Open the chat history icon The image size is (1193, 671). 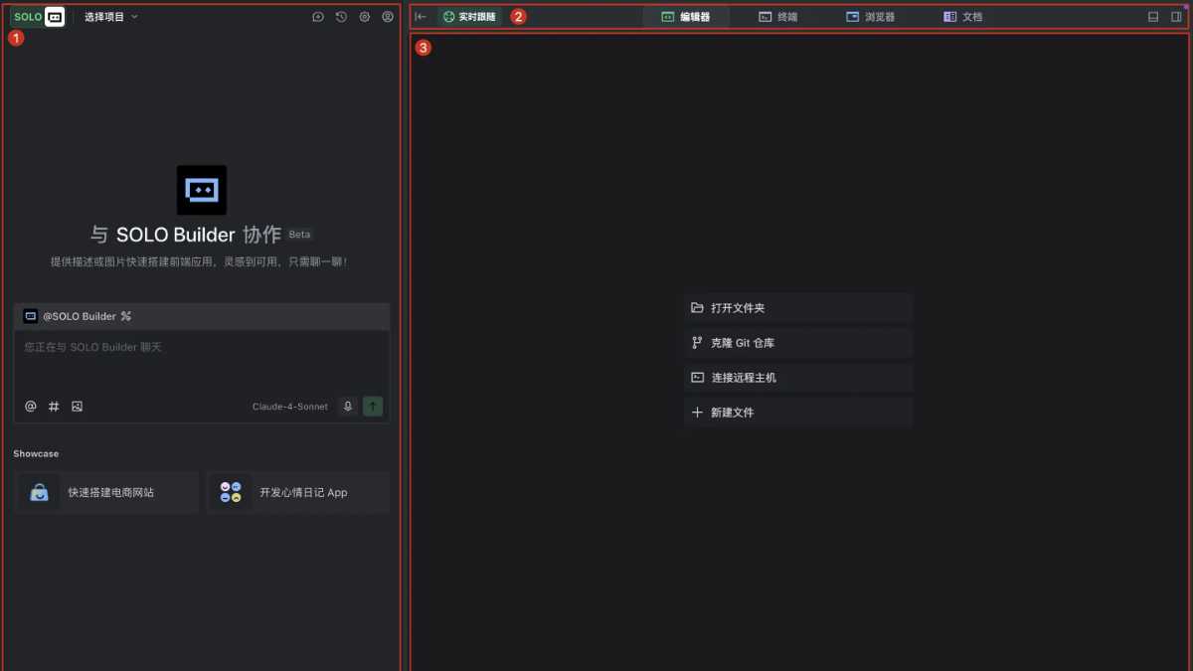click(x=341, y=17)
